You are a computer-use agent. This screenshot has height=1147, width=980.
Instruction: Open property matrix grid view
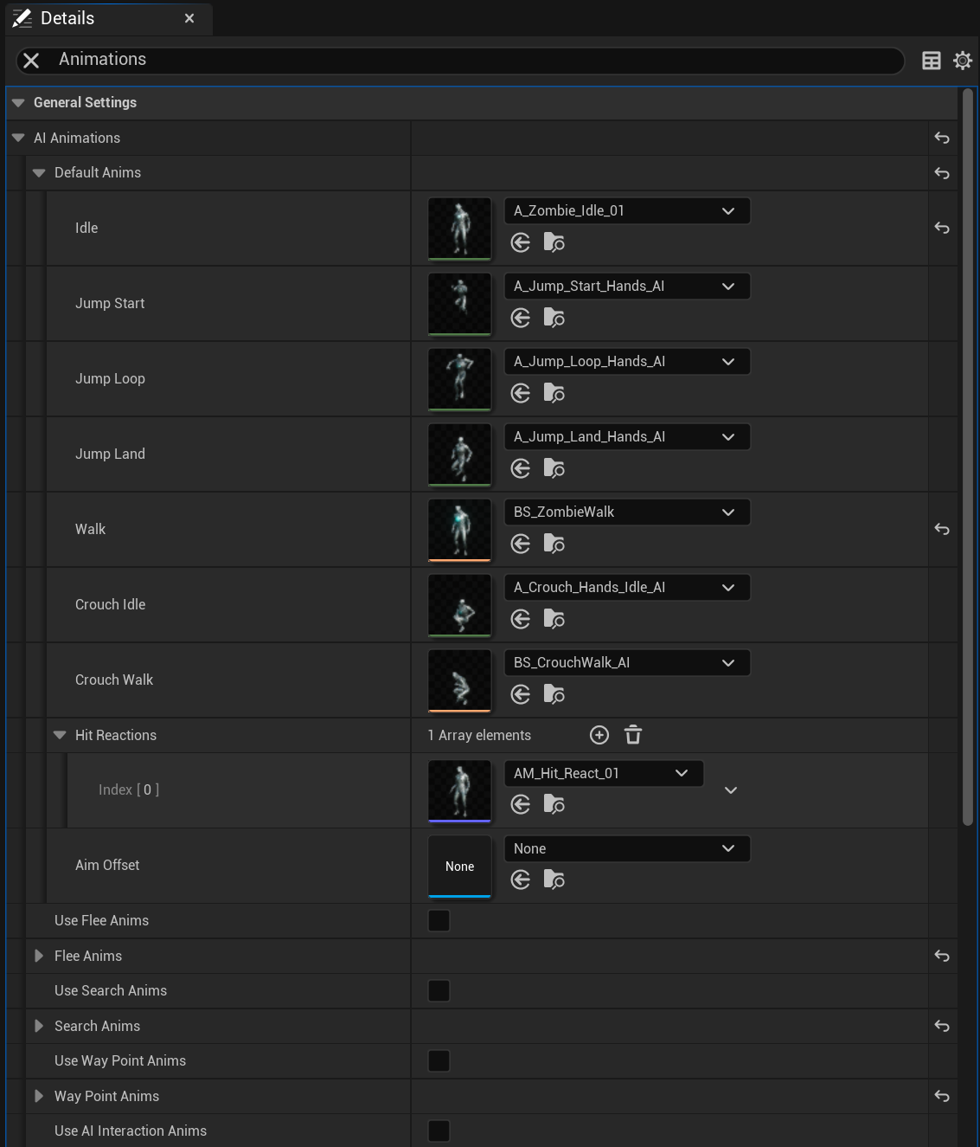click(x=932, y=61)
